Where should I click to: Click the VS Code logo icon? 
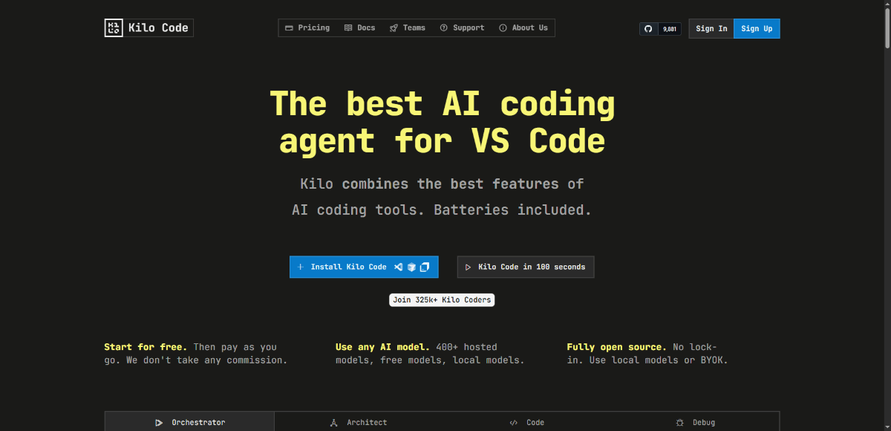[x=399, y=267]
